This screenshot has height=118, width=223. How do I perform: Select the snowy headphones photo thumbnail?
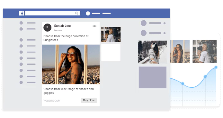[x=152, y=52]
